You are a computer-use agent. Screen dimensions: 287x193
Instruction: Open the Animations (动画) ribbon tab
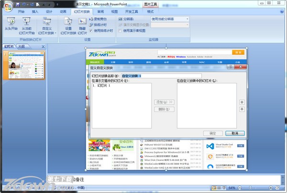[x=63, y=11]
